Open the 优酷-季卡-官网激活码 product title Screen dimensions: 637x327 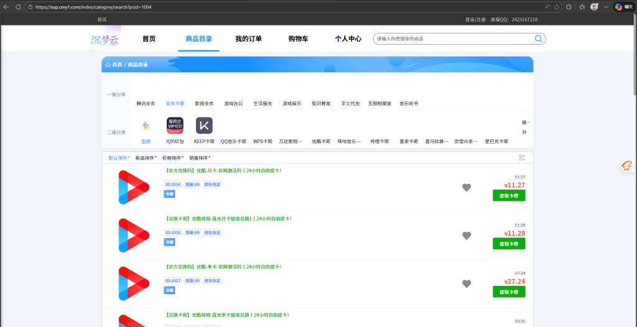[x=223, y=267]
